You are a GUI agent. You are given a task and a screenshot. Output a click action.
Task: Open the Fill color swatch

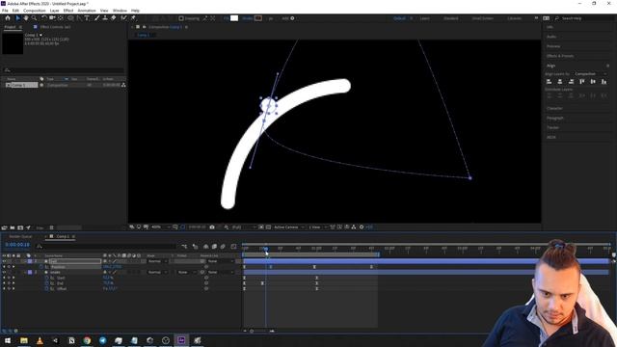click(234, 18)
